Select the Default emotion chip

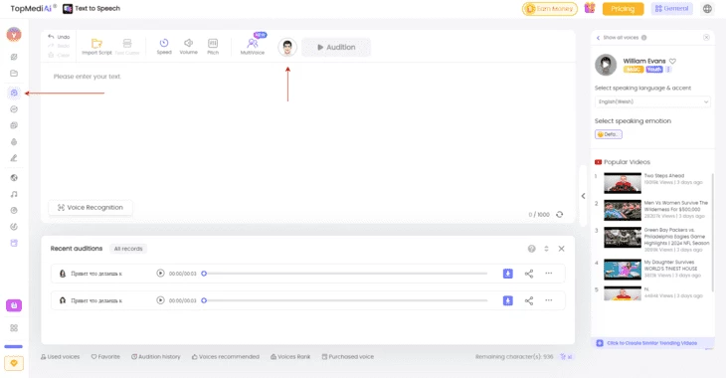click(x=609, y=134)
